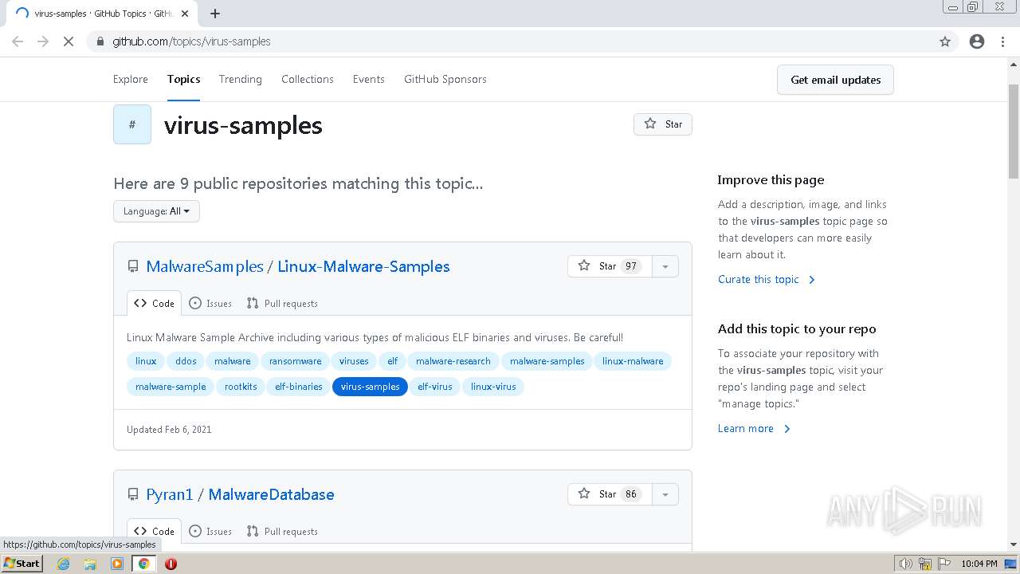Open Internet Explorer from the taskbar
This screenshot has width=1020, height=574.
(x=64, y=564)
